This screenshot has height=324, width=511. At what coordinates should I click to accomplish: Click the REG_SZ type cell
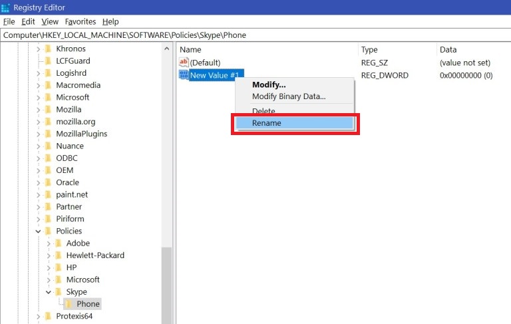(x=375, y=63)
